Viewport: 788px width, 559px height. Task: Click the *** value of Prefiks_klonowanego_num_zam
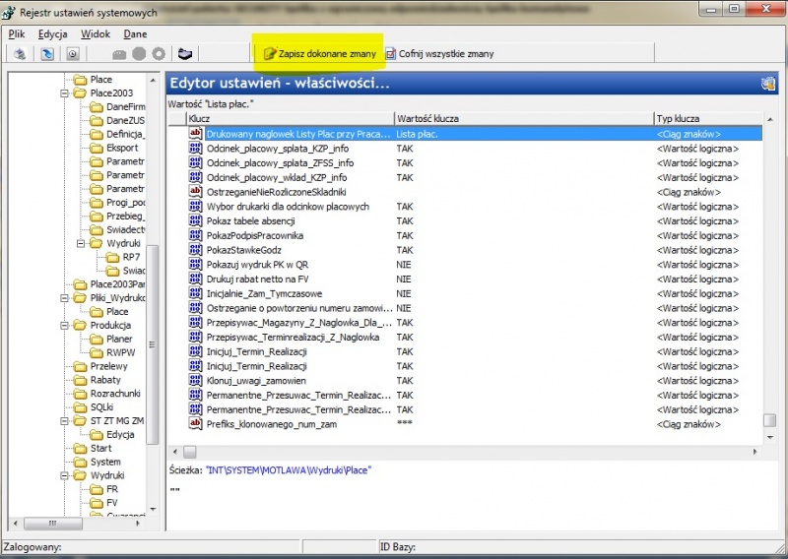405,423
